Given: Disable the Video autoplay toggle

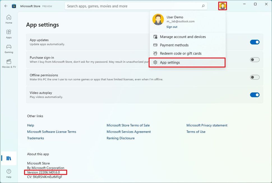Looking at the screenshot, I should point(255,95).
